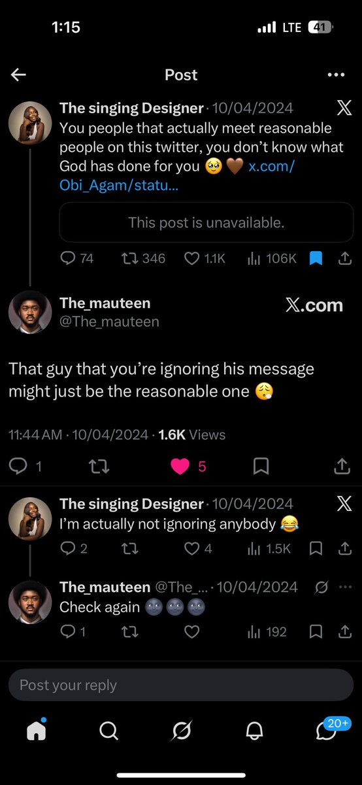Open the Home tab in bottom bar
The height and width of the screenshot is (785, 362).
pos(37,731)
